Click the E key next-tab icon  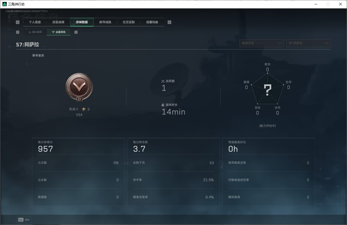point(169,22)
